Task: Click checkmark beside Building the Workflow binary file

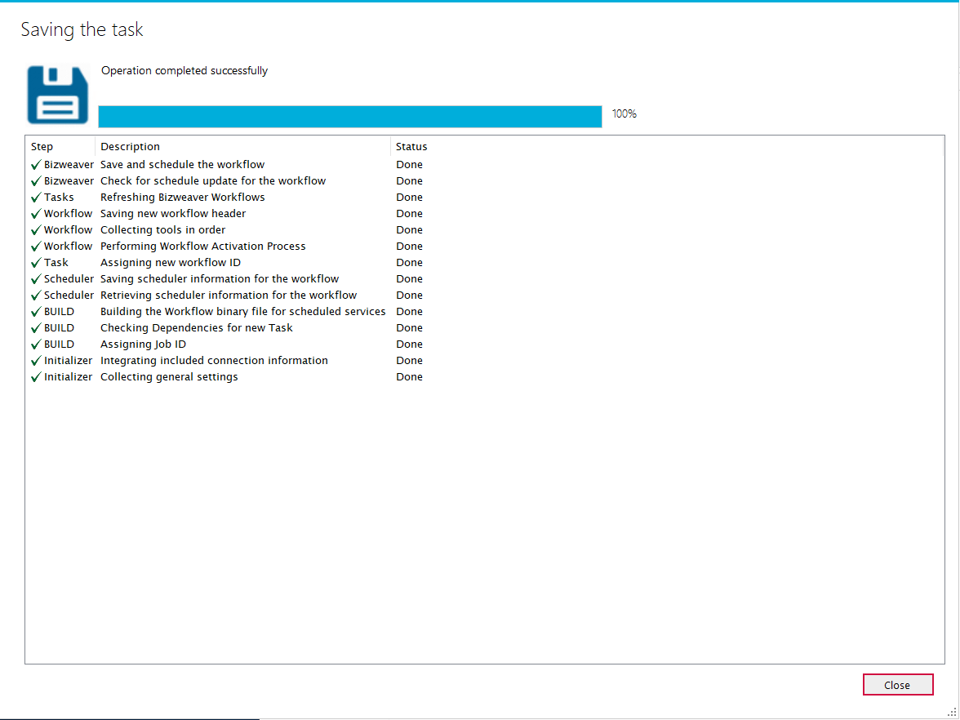Action: coord(36,312)
